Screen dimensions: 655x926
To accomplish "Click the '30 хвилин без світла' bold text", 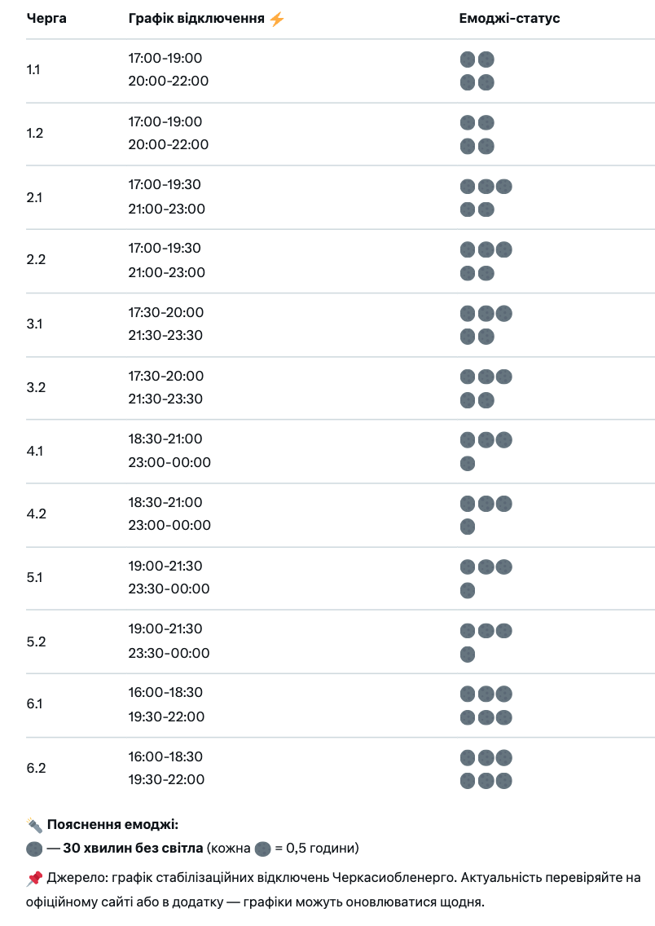I will [133, 848].
